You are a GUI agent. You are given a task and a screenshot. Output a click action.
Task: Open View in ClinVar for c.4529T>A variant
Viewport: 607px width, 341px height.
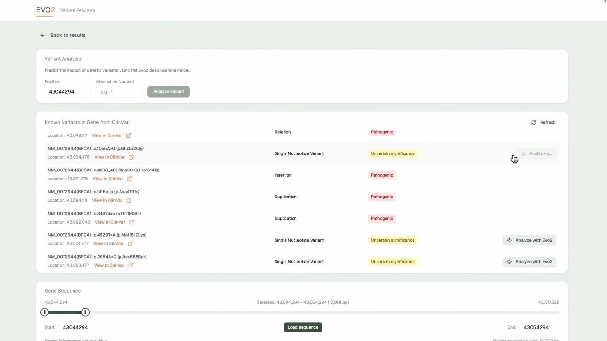[108, 244]
